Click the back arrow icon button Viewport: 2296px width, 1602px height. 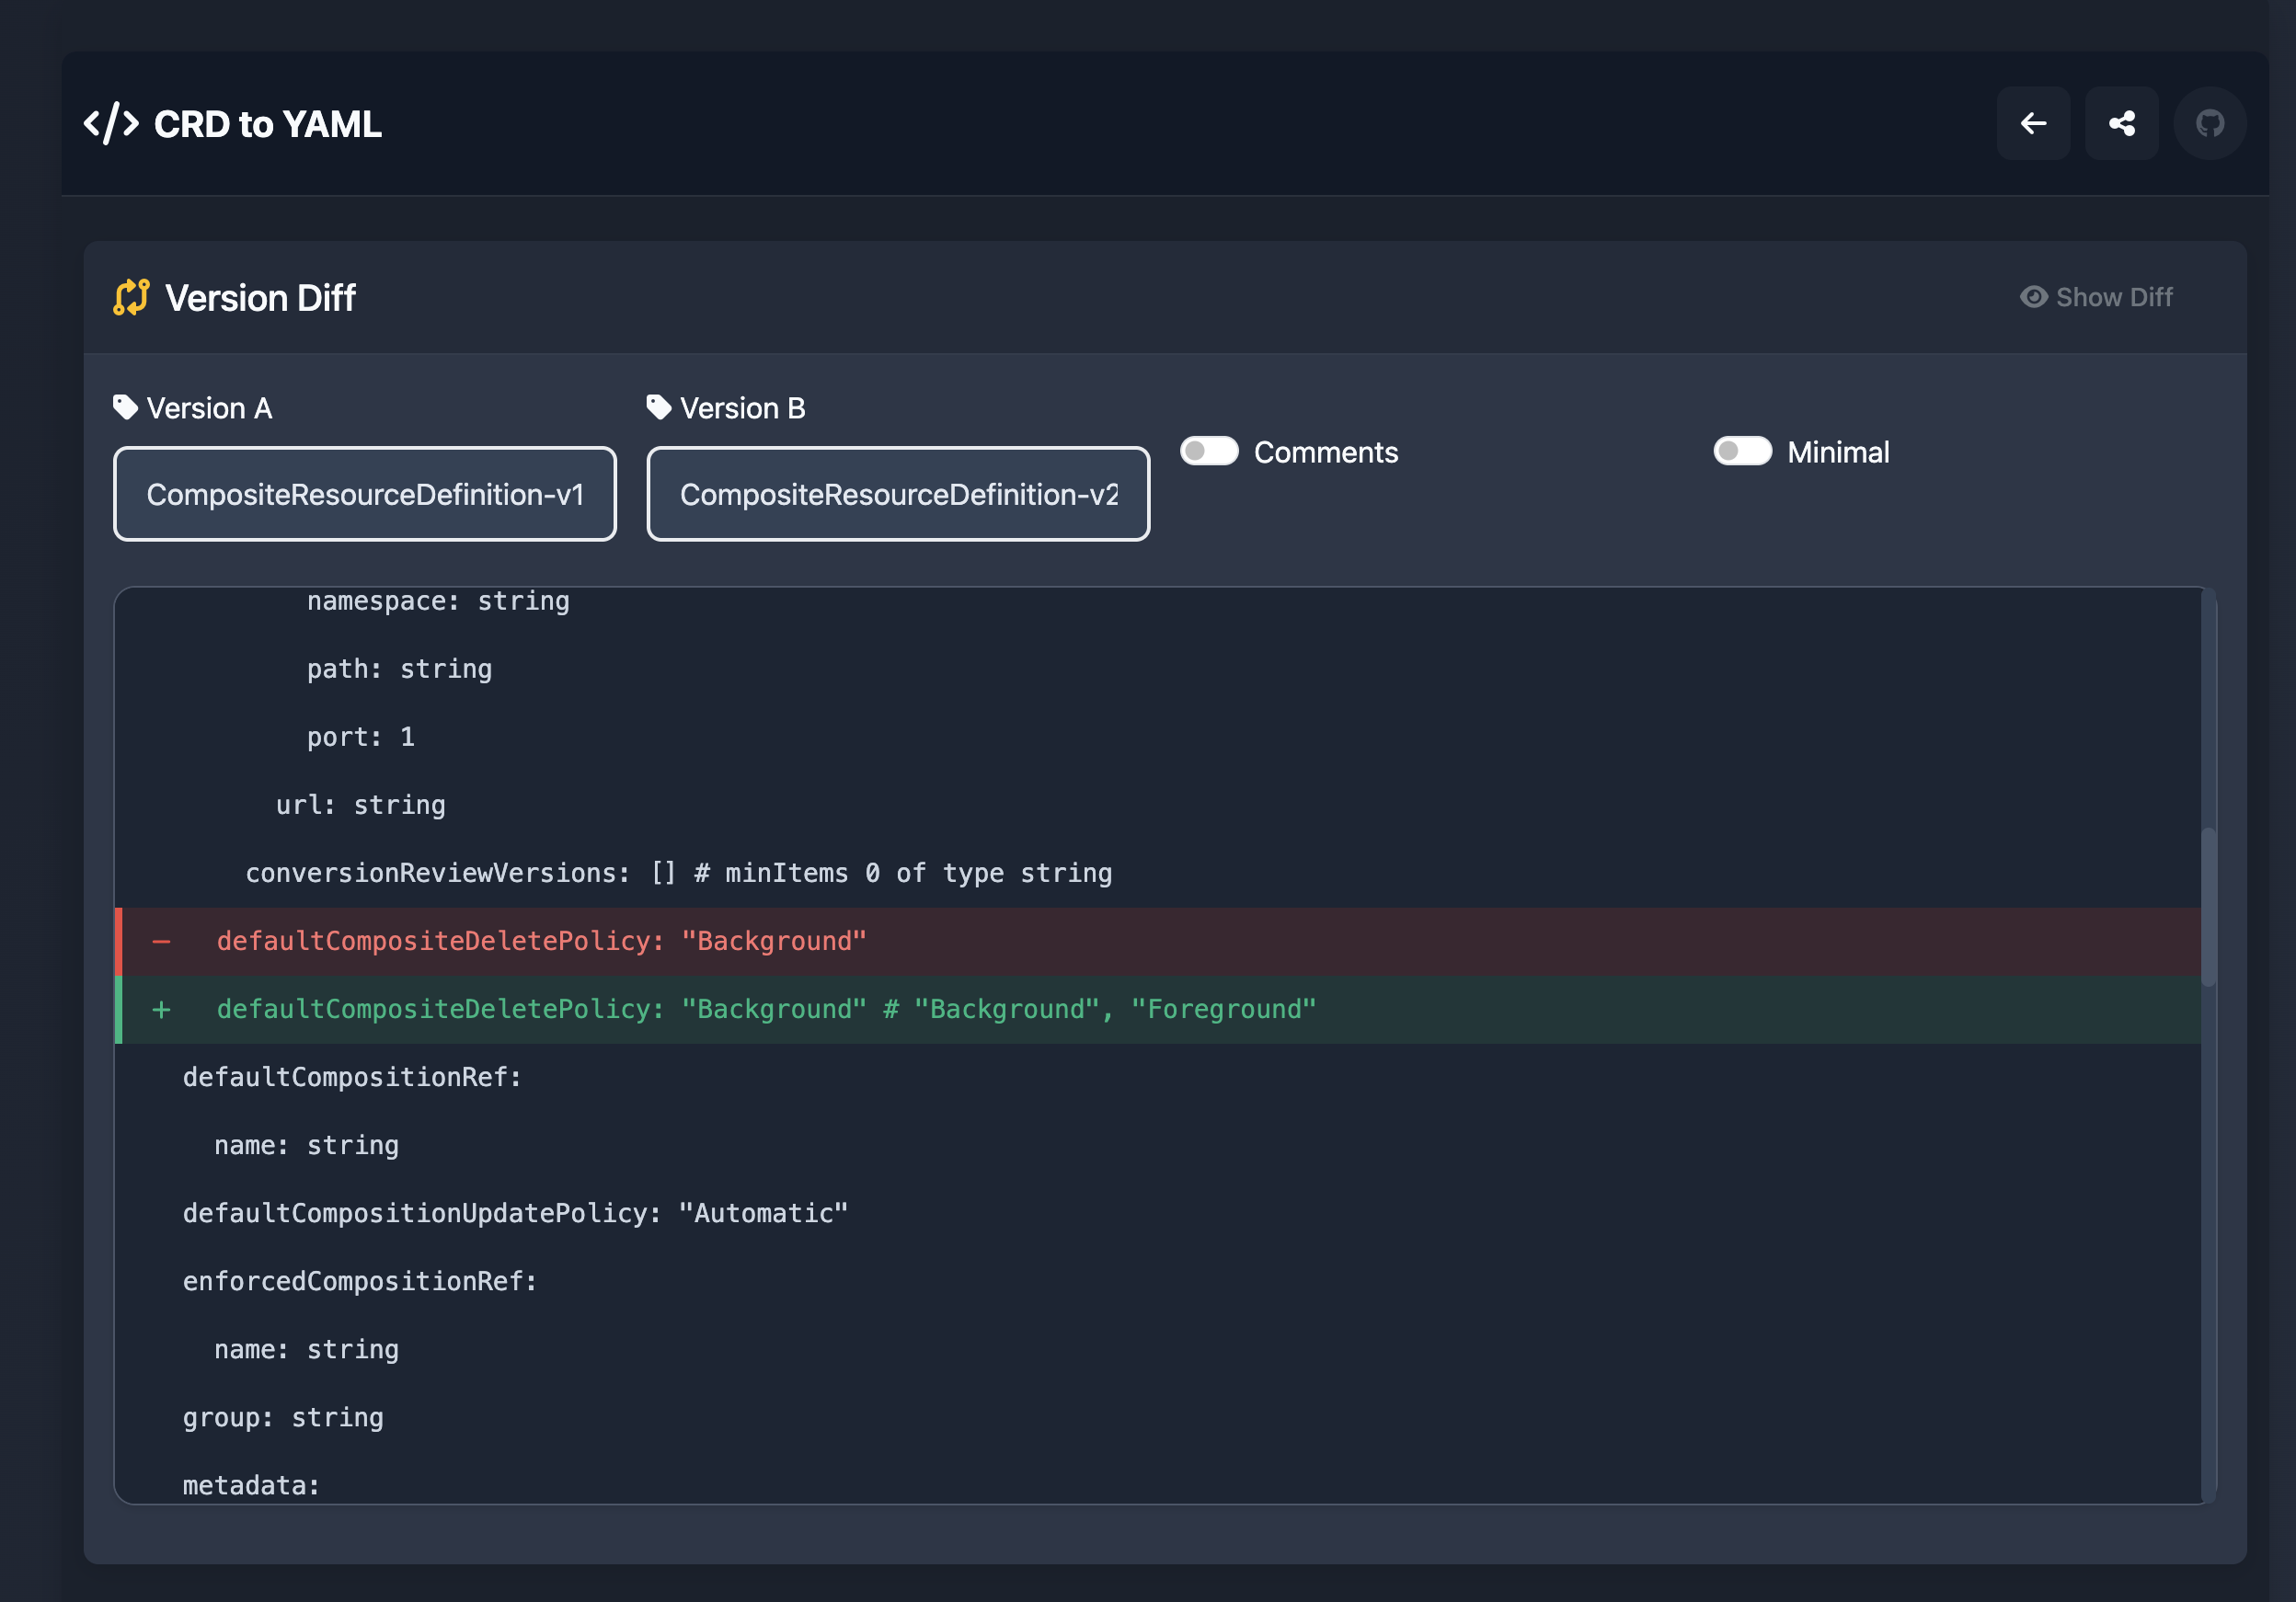[2033, 123]
